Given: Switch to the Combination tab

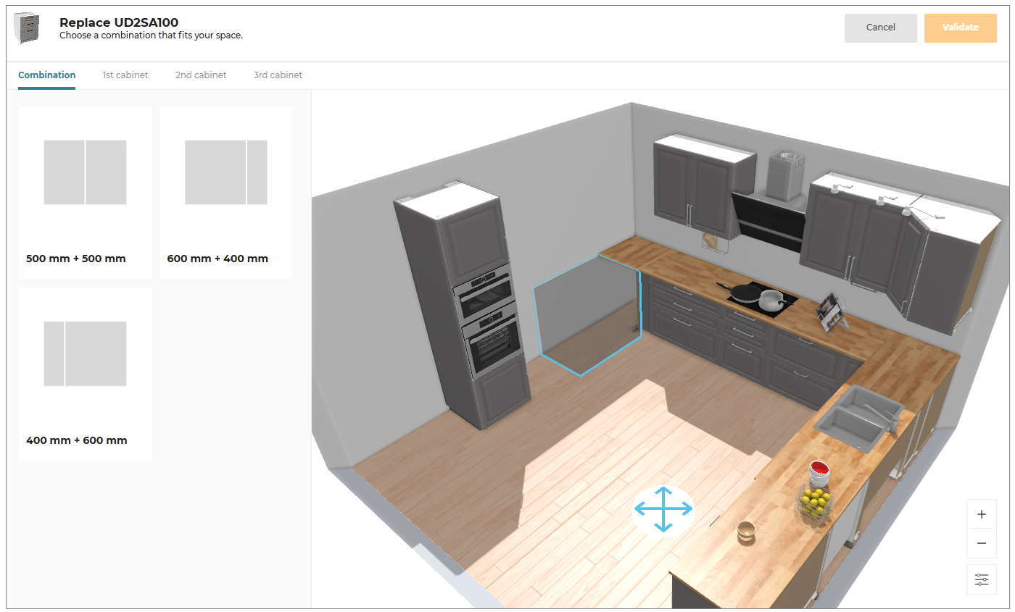Looking at the screenshot, I should click(47, 75).
